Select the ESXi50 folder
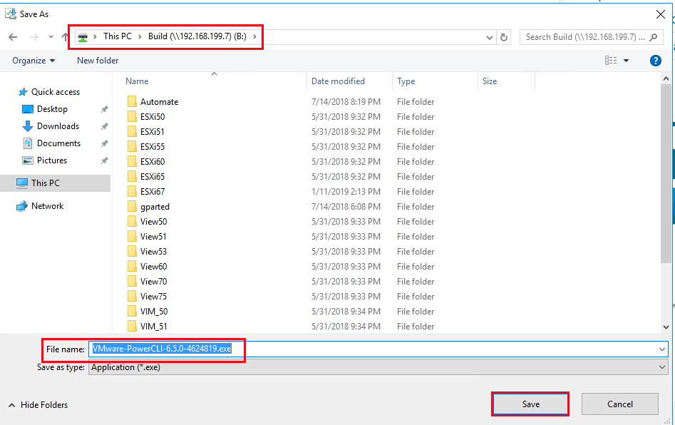Image resolution: width=675 pixels, height=425 pixels. coord(153,117)
